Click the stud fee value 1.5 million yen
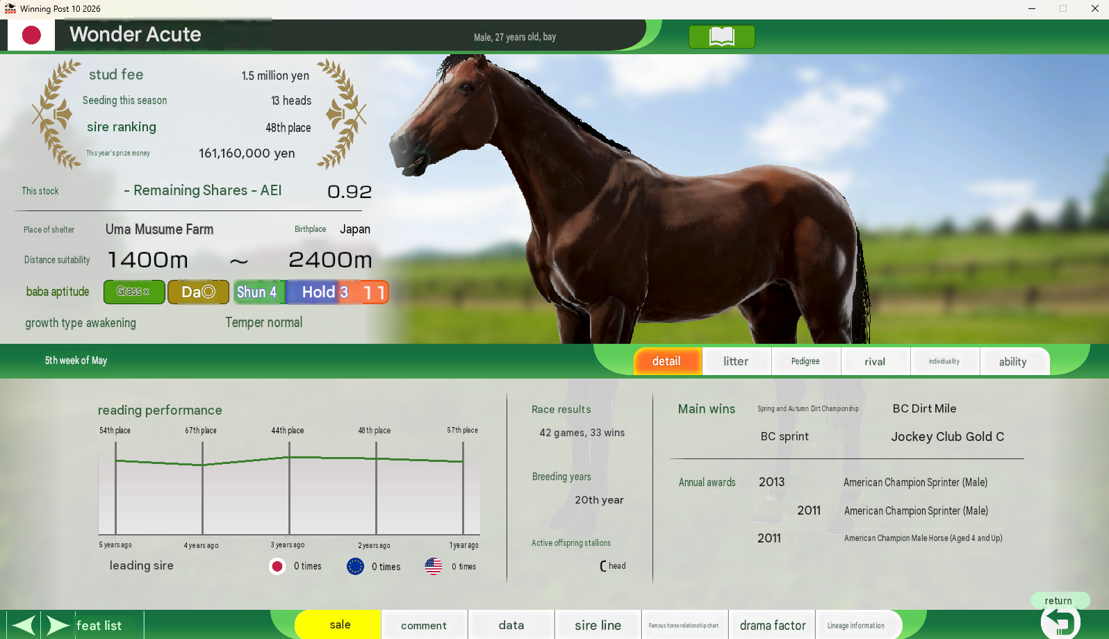Screen dimensions: 1109x639 click(275, 76)
